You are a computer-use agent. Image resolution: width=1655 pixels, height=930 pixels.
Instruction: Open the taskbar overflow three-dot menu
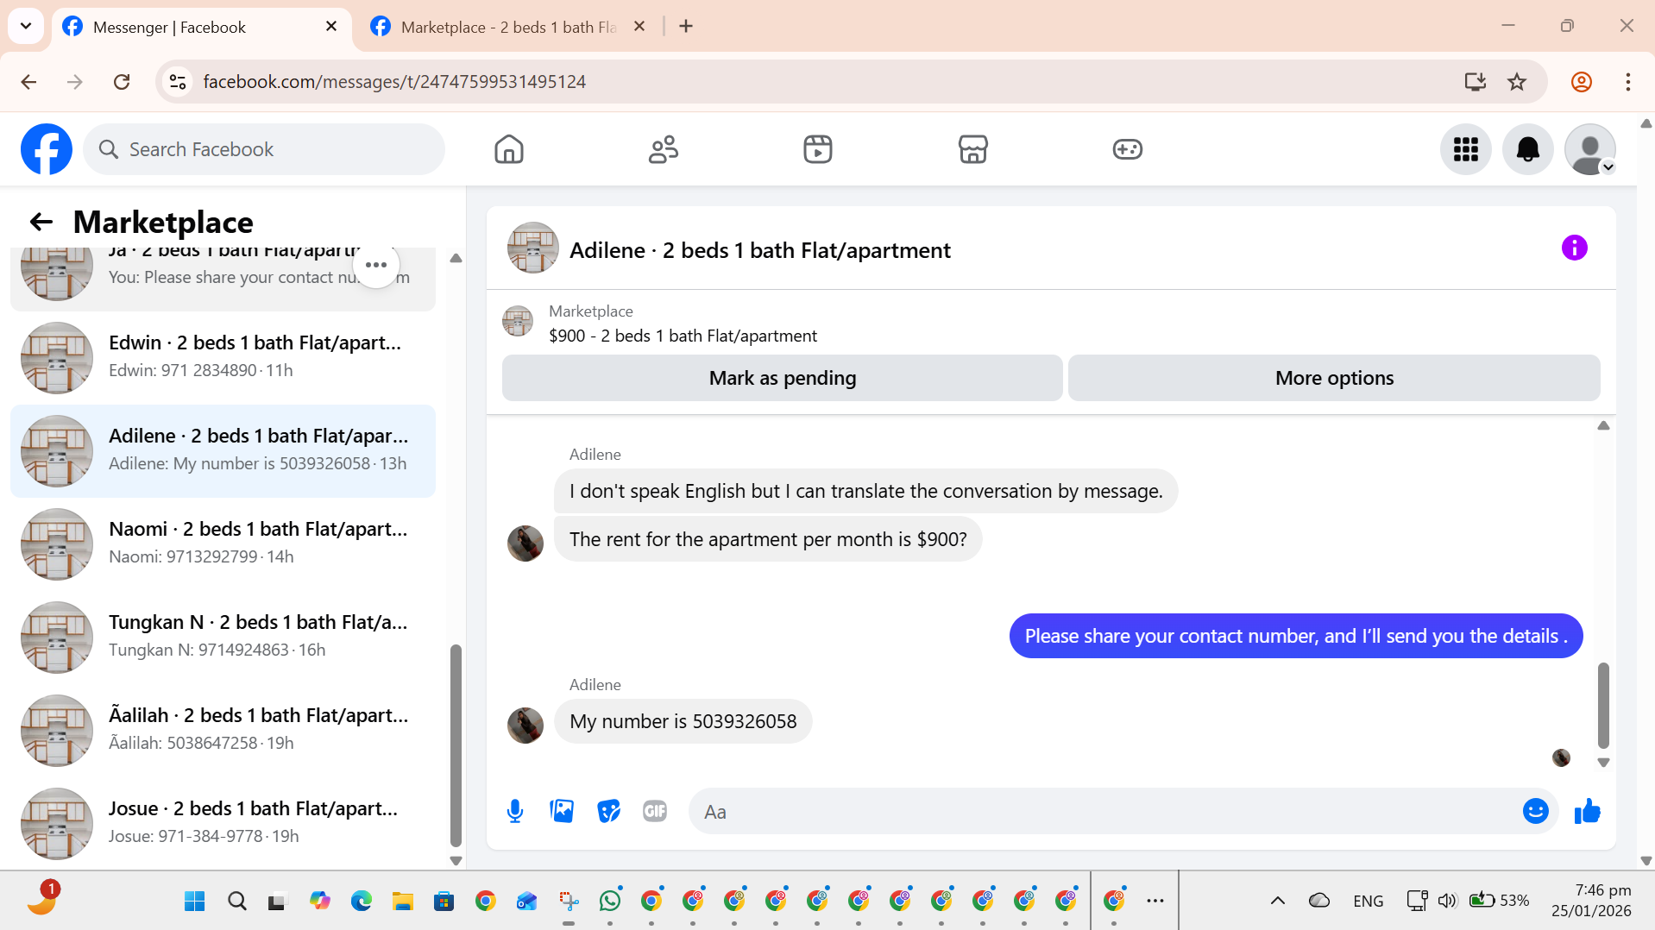coord(1155,902)
